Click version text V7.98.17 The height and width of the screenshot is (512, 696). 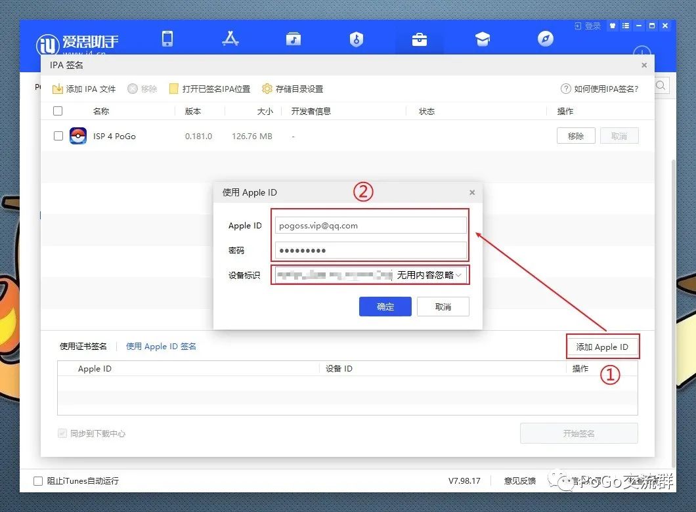[464, 481]
